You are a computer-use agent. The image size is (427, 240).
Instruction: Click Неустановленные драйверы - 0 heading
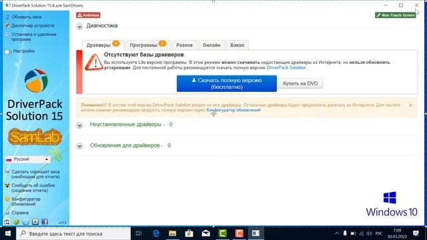pyautogui.click(x=131, y=125)
